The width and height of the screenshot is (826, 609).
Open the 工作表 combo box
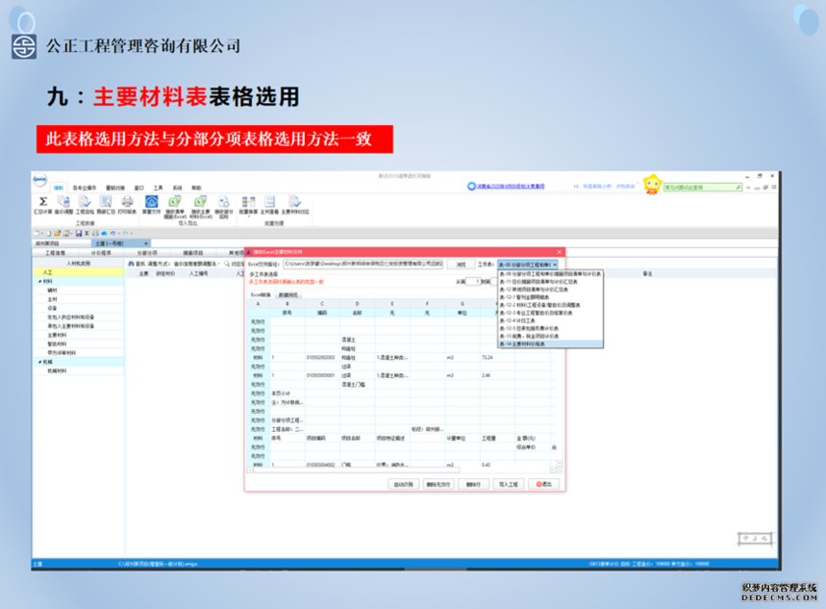click(x=527, y=265)
